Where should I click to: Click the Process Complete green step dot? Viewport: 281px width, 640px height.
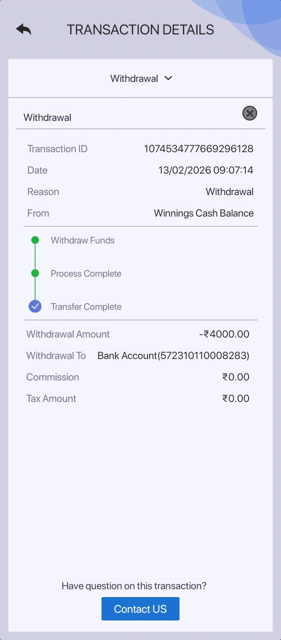(35, 273)
